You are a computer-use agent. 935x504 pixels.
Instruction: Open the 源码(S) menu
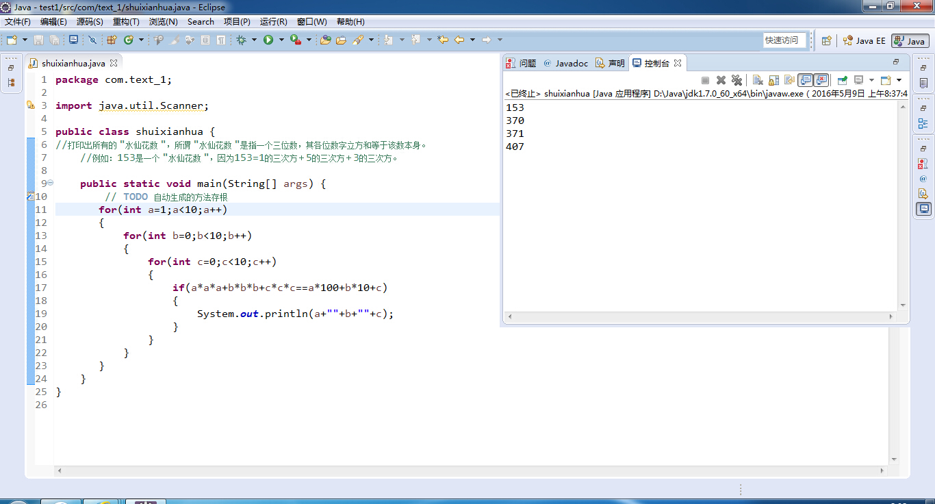pyautogui.click(x=90, y=22)
